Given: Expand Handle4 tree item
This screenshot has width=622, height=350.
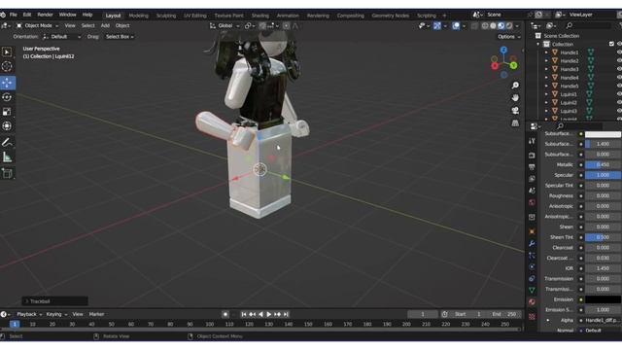Looking at the screenshot, I should click(546, 78).
